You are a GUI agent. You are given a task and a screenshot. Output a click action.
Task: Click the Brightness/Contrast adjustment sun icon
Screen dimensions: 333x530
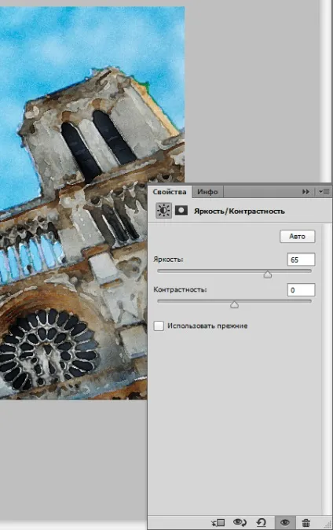[164, 211]
